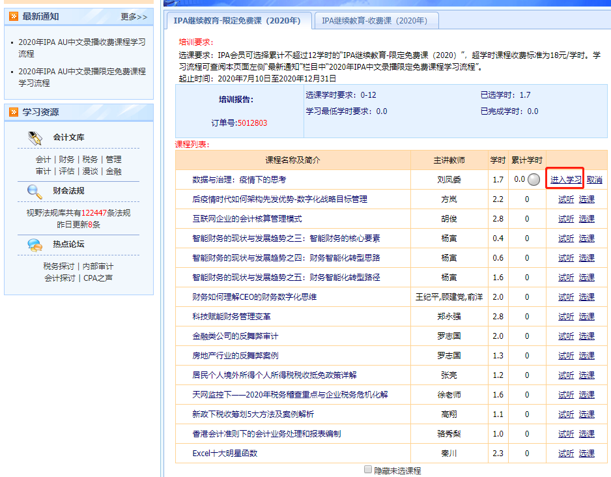Click 选课 for 后疫情时代 course
The height and width of the screenshot is (477, 611).
586,199
